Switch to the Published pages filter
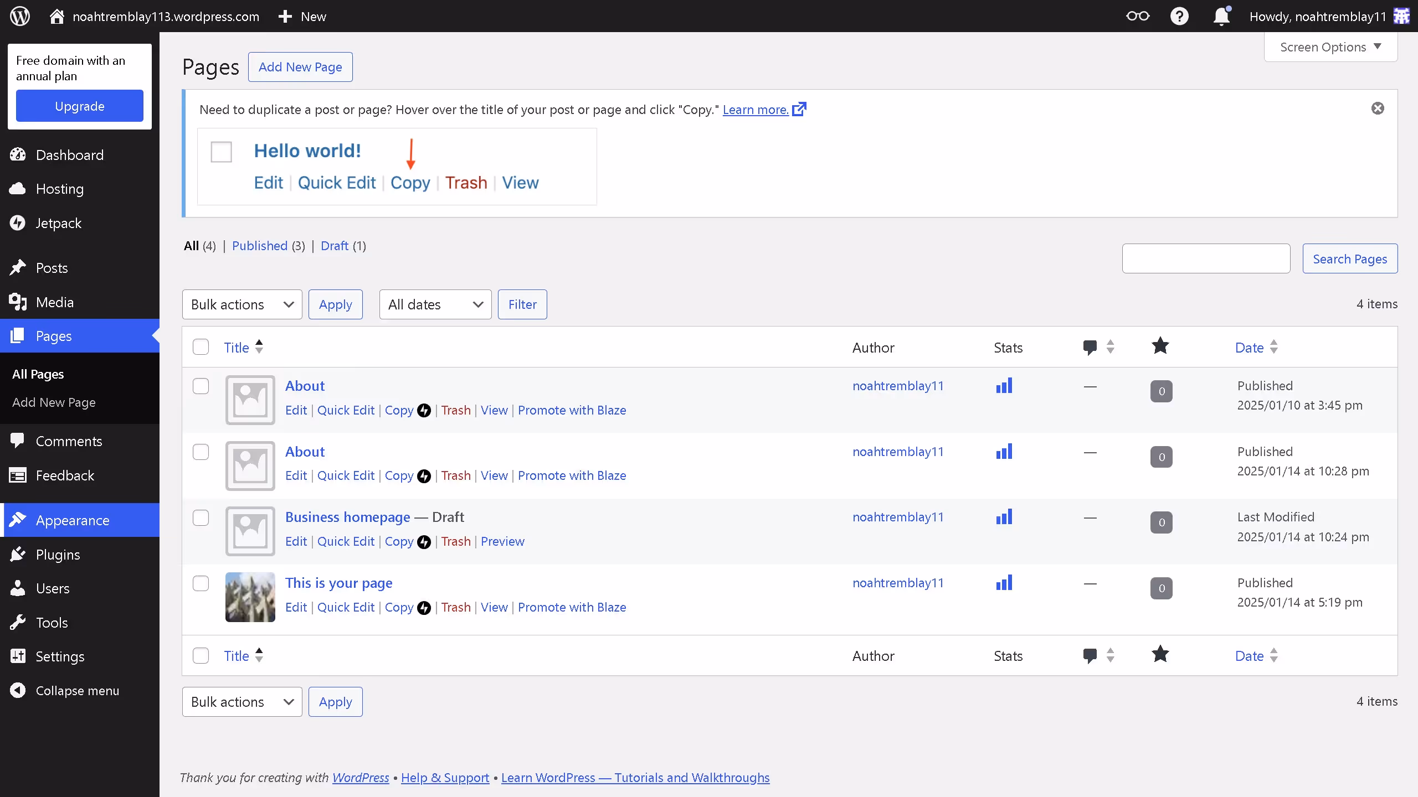This screenshot has width=1418, height=797. [259, 246]
